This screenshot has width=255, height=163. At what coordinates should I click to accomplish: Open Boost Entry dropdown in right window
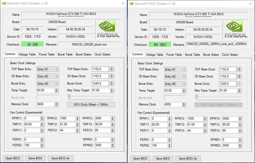(x=175, y=84)
